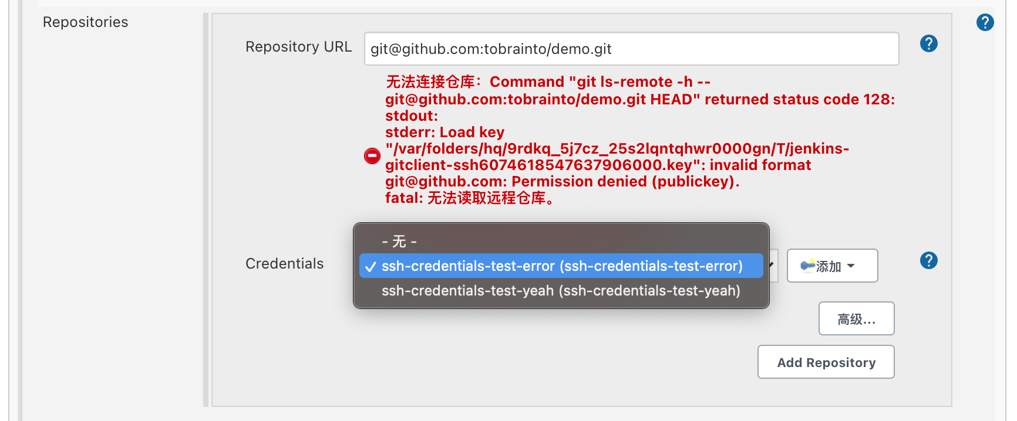
Task: Expand the 添加 button dropdown caret
Action: [851, 266]
